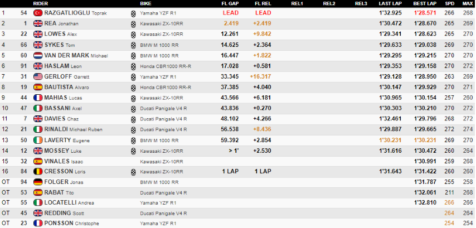Viewport: 476px width, 228px height.
Task: Click Razgatlioglu's red best lap time 1'28.571
Action: tap(425, 13)
